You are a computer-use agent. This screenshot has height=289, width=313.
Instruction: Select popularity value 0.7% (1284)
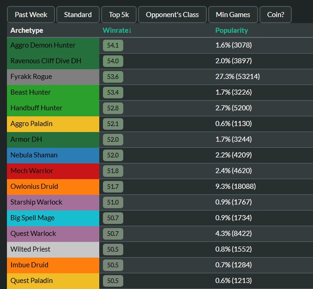(234, 265)
